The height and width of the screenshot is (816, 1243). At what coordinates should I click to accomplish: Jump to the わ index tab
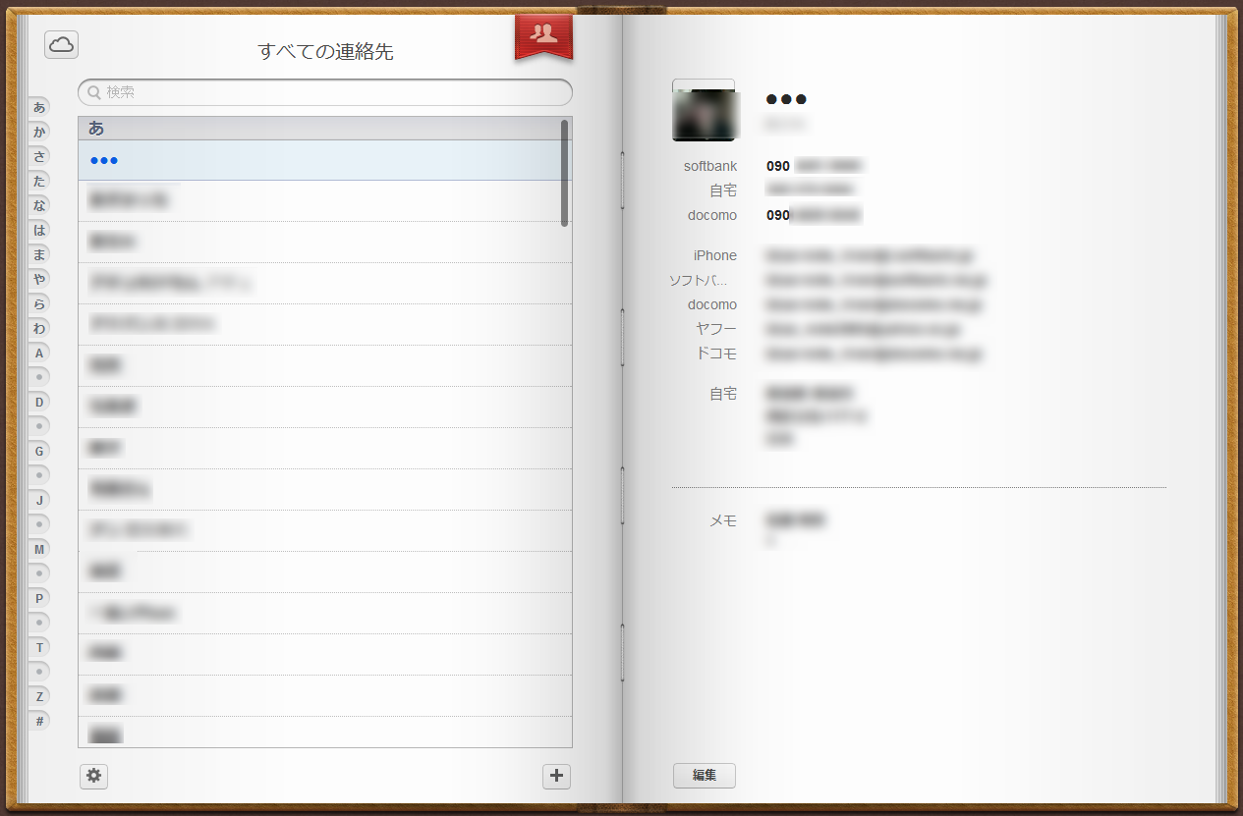(39, 328)
